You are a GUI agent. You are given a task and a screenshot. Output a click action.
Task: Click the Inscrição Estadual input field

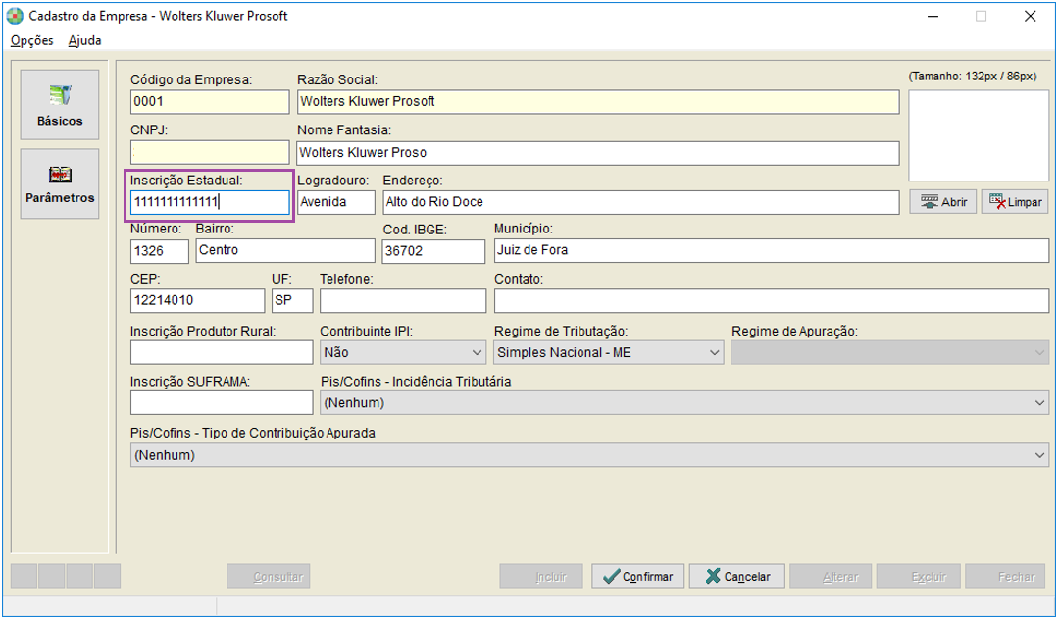210,202
